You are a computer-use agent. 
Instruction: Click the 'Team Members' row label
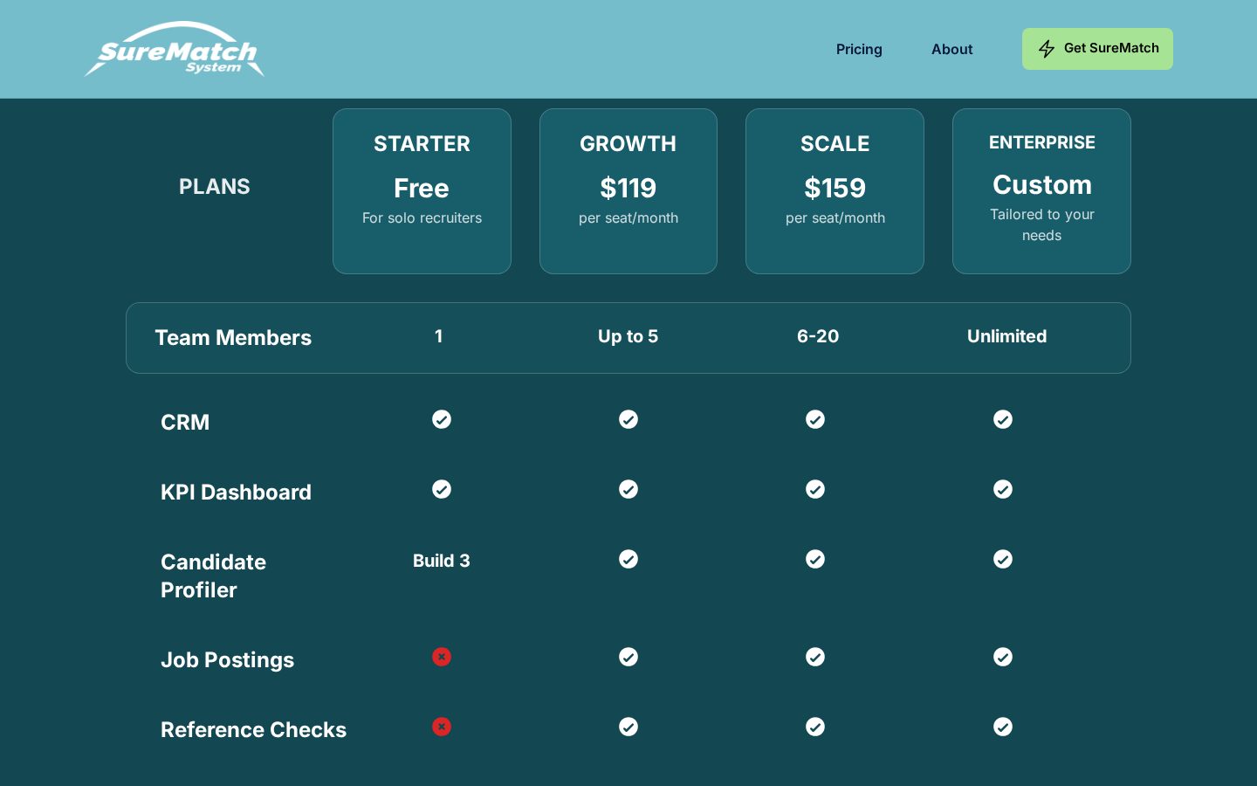coord(233,338)
